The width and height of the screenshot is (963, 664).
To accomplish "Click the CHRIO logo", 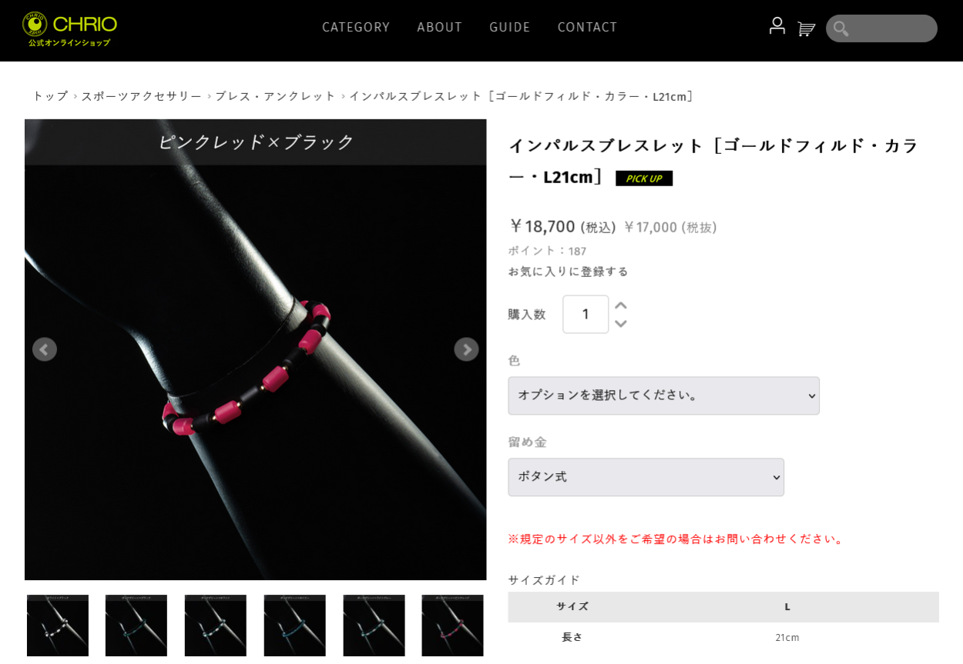I will pyautogui.click(x=69, y=29).
